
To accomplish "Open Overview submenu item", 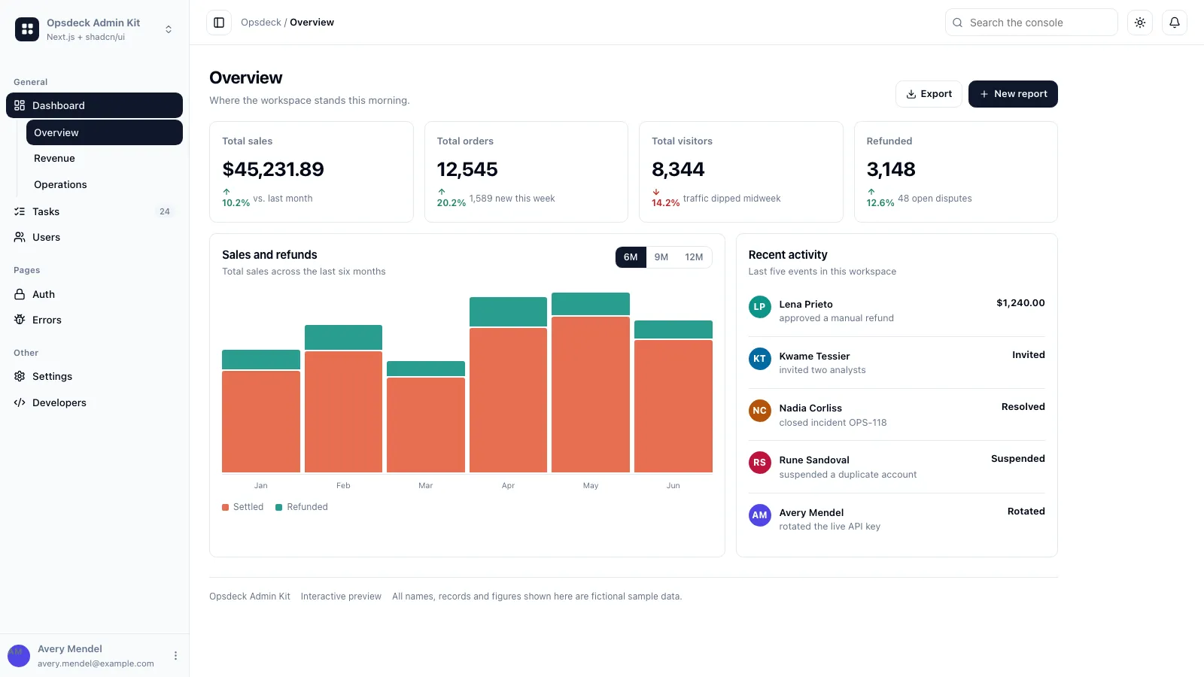I will click(x=105, y=132).
